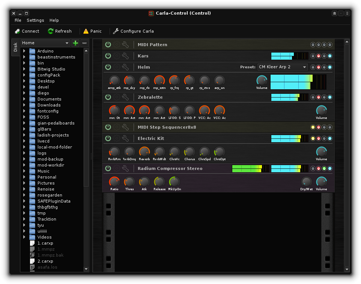Click the wrench icon on the Helm plugin
361x284 pixels.
[125, 67]
